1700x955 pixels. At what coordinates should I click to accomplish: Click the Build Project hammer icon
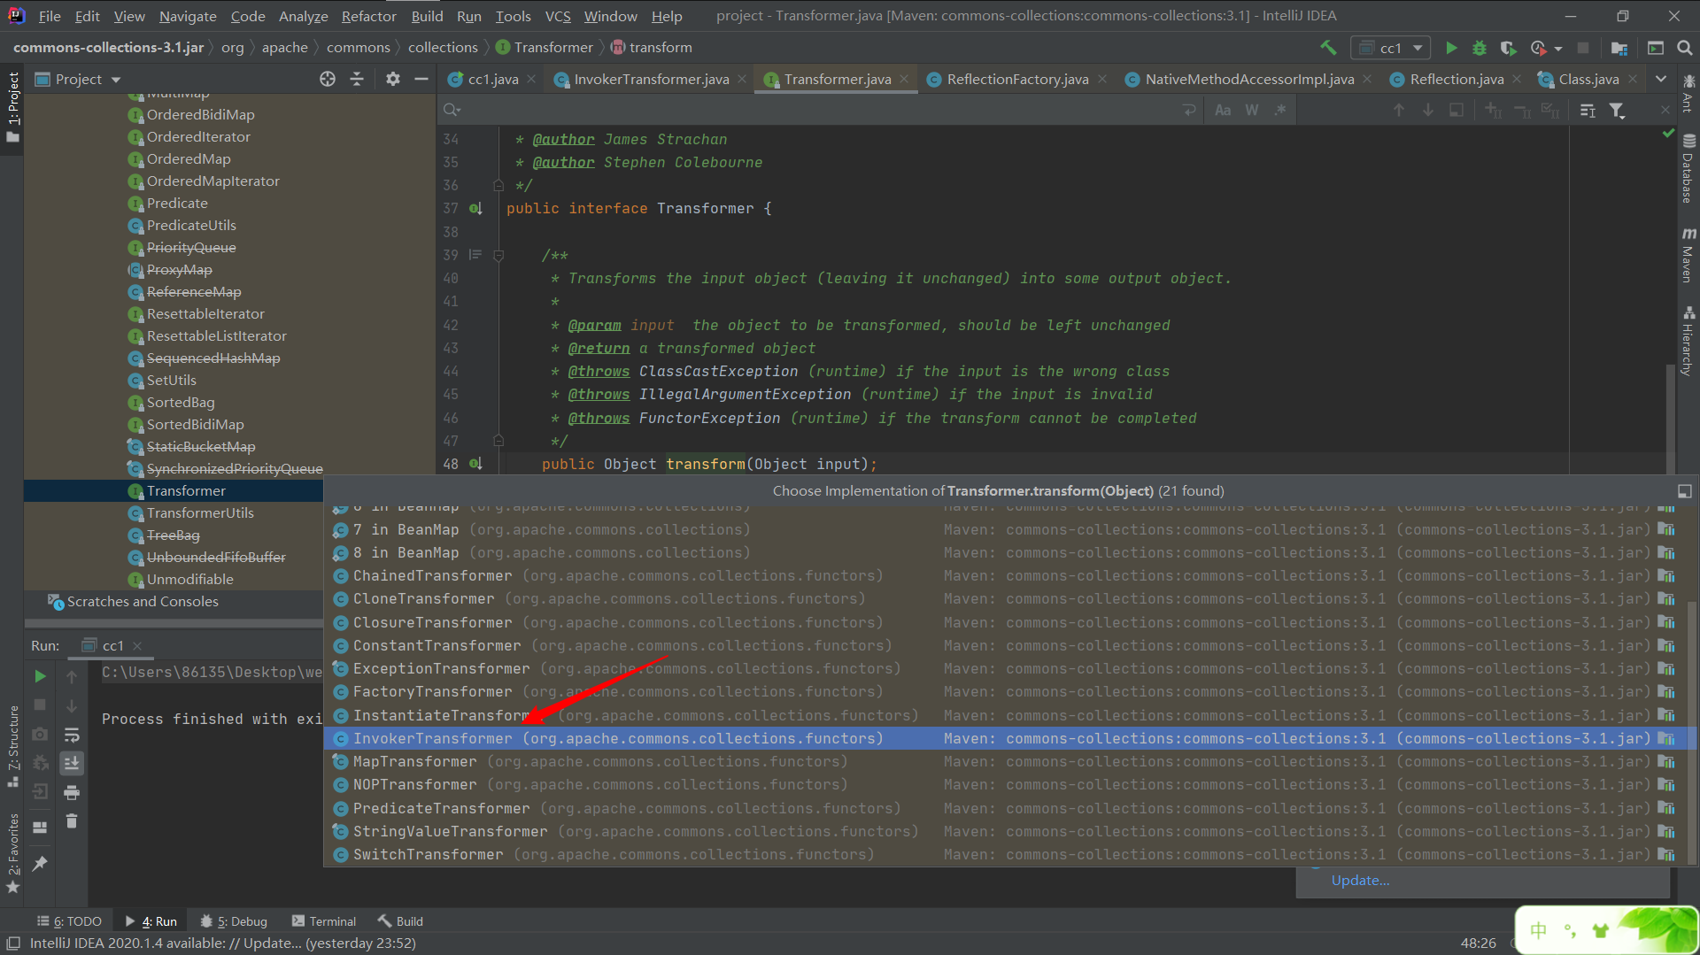(1328, 48)
